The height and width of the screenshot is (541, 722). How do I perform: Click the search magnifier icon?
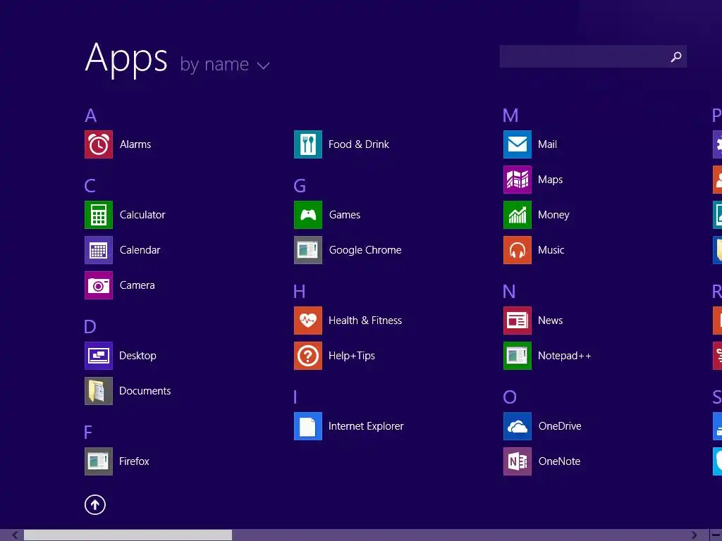tap(676, 56)
